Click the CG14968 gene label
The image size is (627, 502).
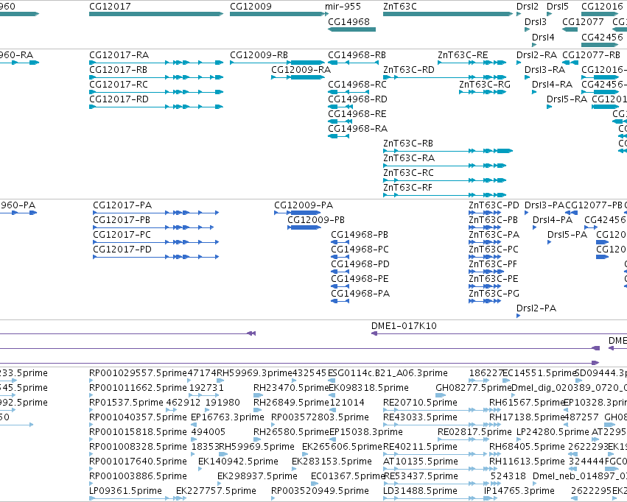(348, 21)
